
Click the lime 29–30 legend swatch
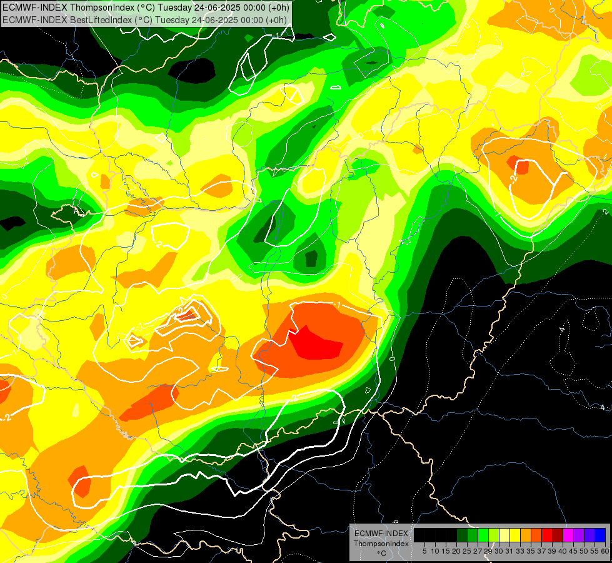[x=494, y=535]
